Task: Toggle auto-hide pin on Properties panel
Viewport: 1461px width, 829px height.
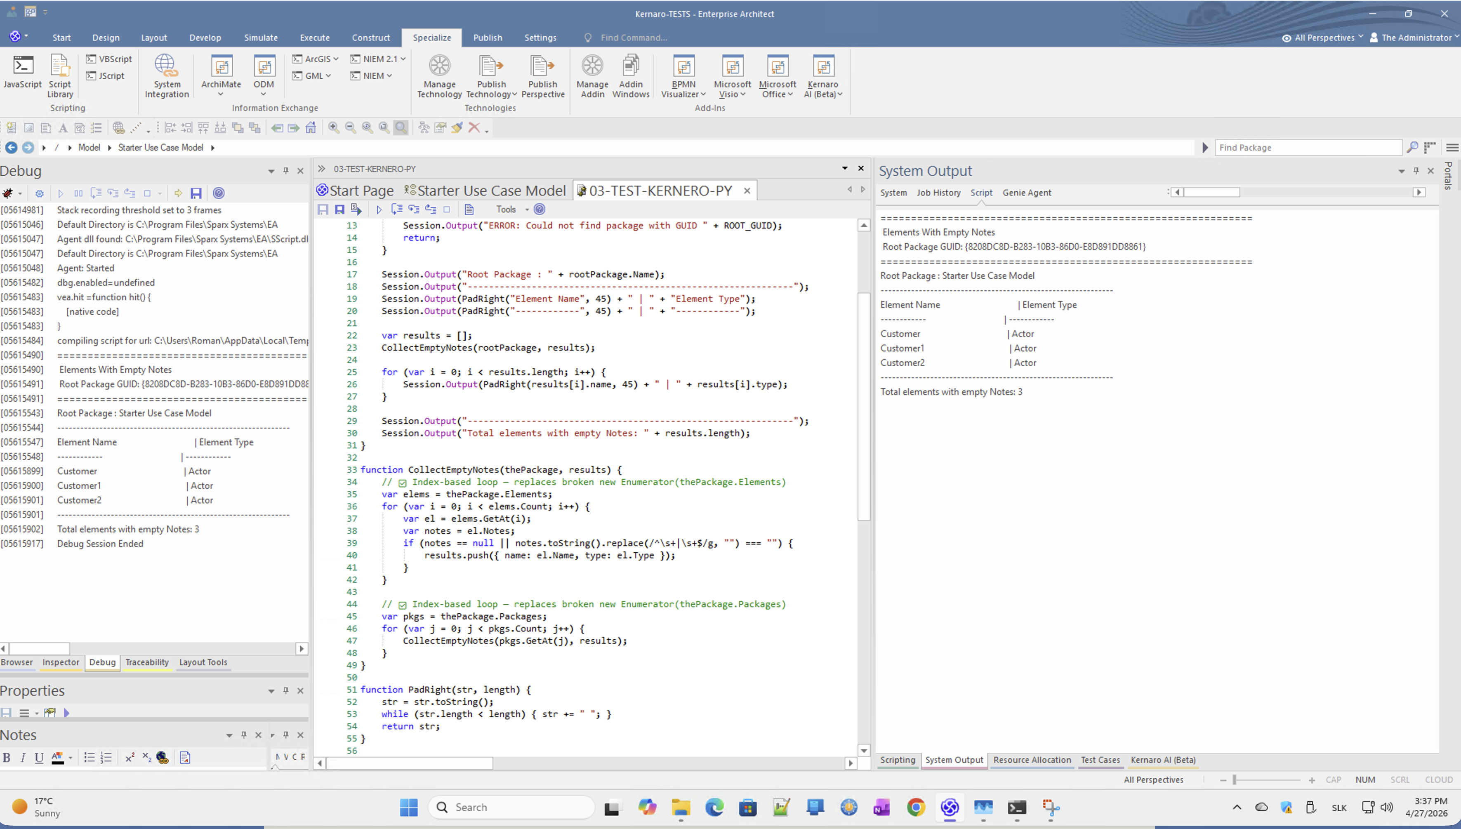Action: (286, 691)
